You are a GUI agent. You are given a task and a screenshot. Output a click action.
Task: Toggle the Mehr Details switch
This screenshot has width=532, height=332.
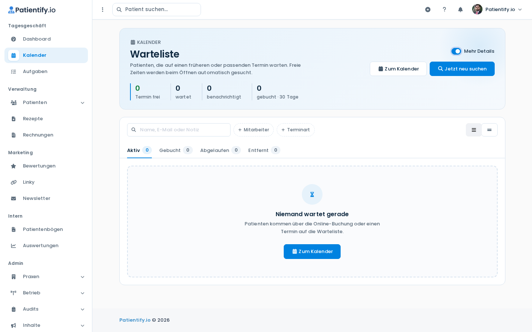coord(456,51)
